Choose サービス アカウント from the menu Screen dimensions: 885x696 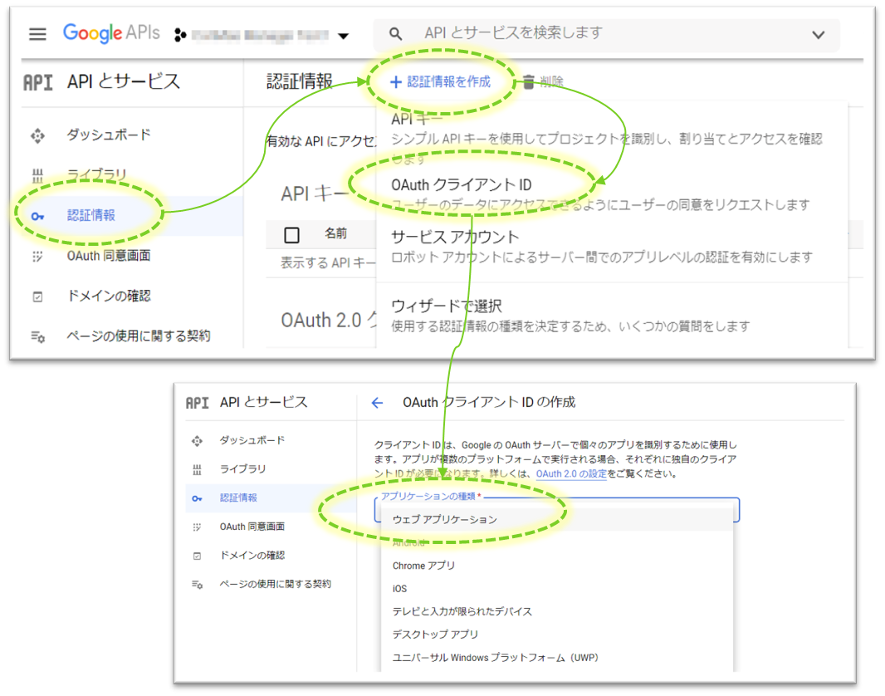click(455, 238)
